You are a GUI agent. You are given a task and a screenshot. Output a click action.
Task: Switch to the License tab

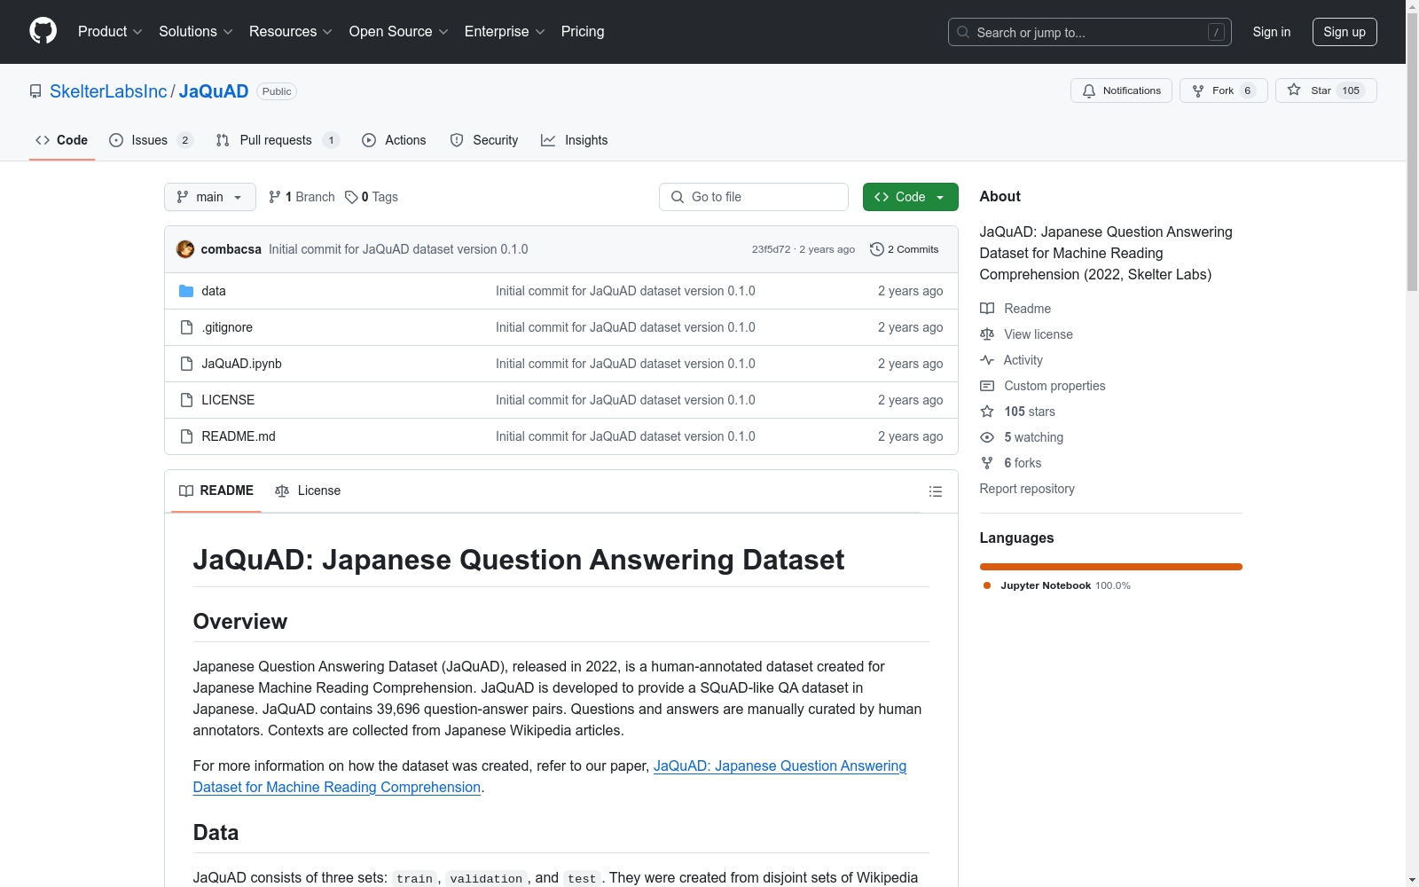click(x=308, y=491)
